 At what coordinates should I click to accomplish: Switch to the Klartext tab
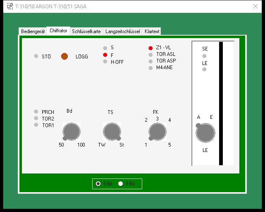pyautogui.click(x=152, y=31)
